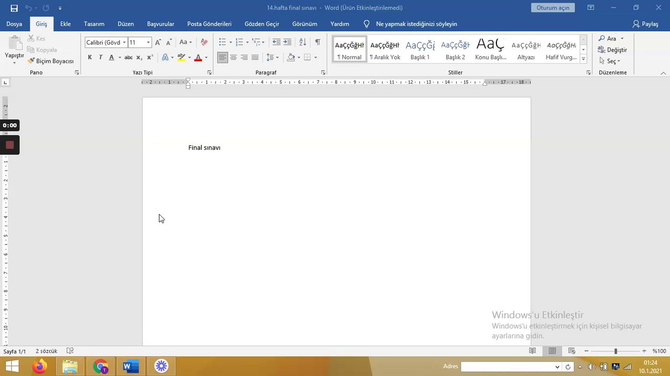
Task: Open the numbering list dropdown
Action: coord(247,42)
